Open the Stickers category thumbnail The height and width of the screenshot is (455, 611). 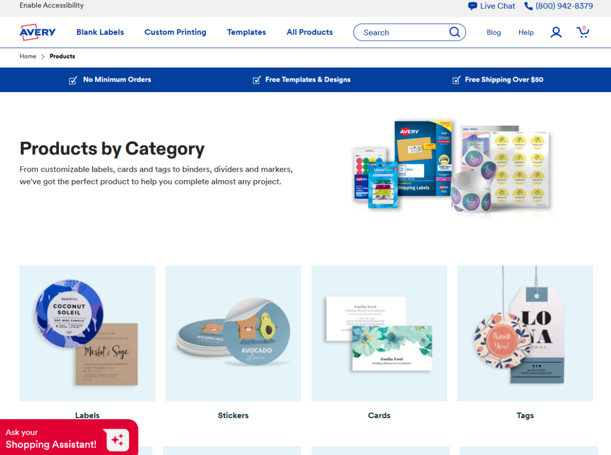click(x=233, y=333)
